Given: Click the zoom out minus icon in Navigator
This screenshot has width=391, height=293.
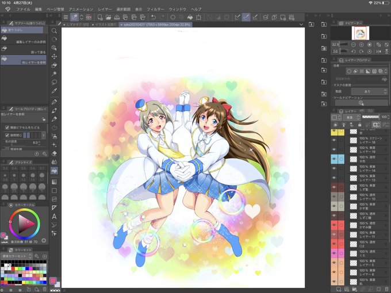Looking at the screenshot, I should pos(354,45).
